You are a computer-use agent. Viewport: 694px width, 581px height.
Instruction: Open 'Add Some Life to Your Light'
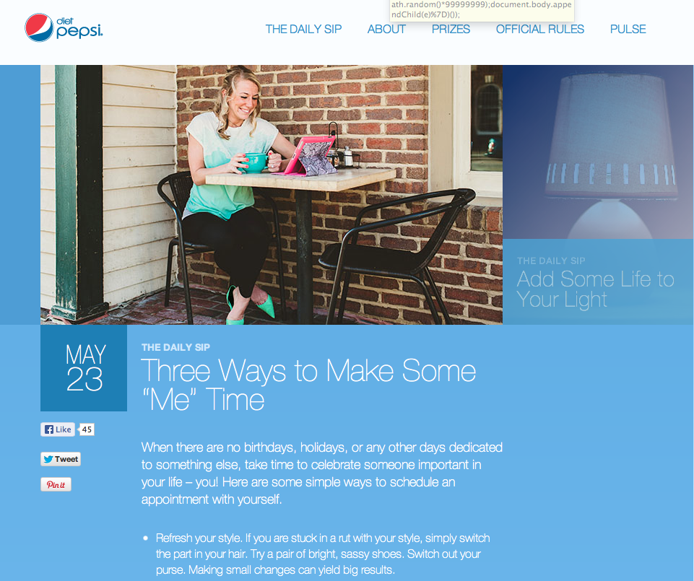(595, 289)
